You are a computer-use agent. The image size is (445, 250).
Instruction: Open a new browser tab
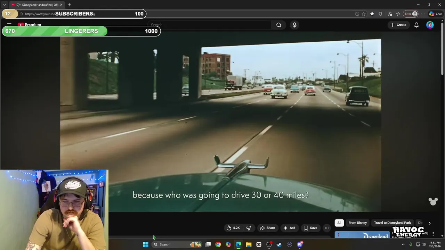point(70,5)
